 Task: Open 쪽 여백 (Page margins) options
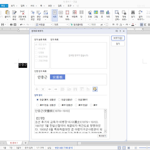point(67,15)
